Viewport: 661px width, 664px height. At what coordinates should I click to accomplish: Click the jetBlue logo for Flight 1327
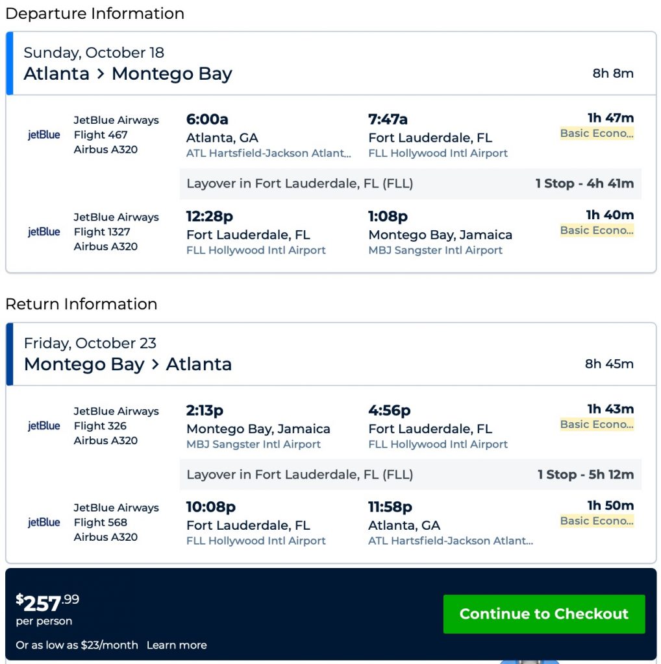click(44, 231)
